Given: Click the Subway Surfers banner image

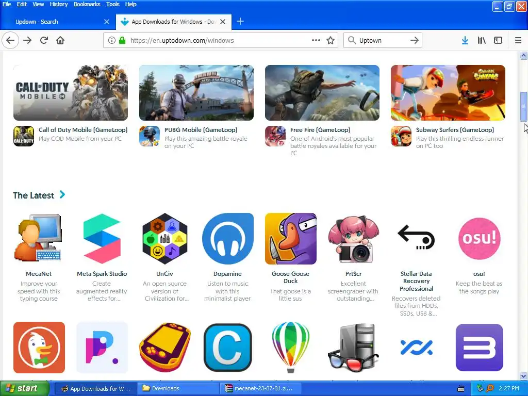Looking at the screenshot, I should [448, 93].
